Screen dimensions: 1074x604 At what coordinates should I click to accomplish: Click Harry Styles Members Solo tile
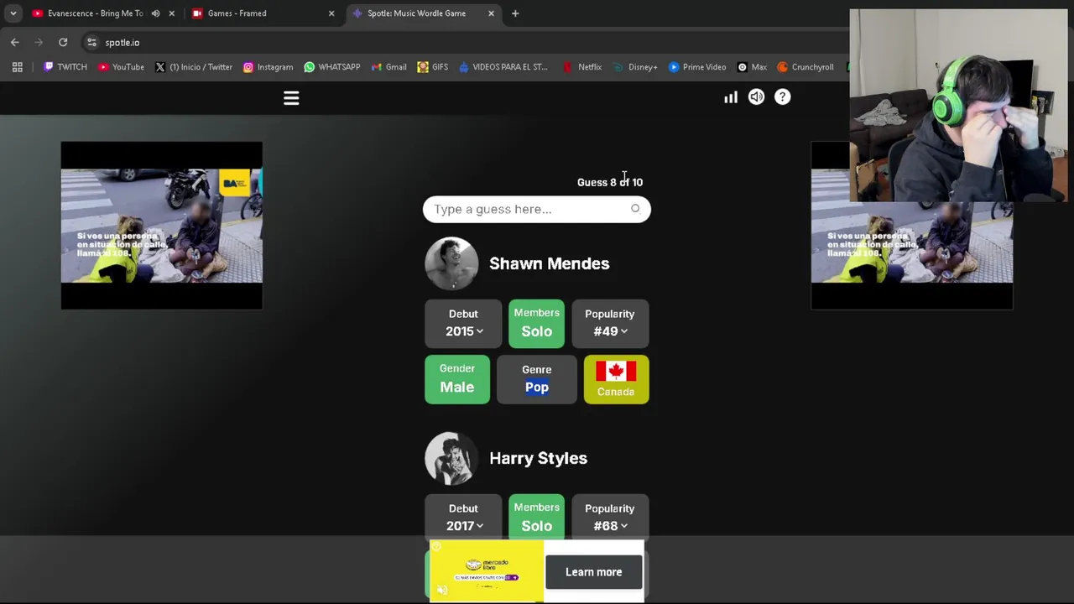coord(536,517)
